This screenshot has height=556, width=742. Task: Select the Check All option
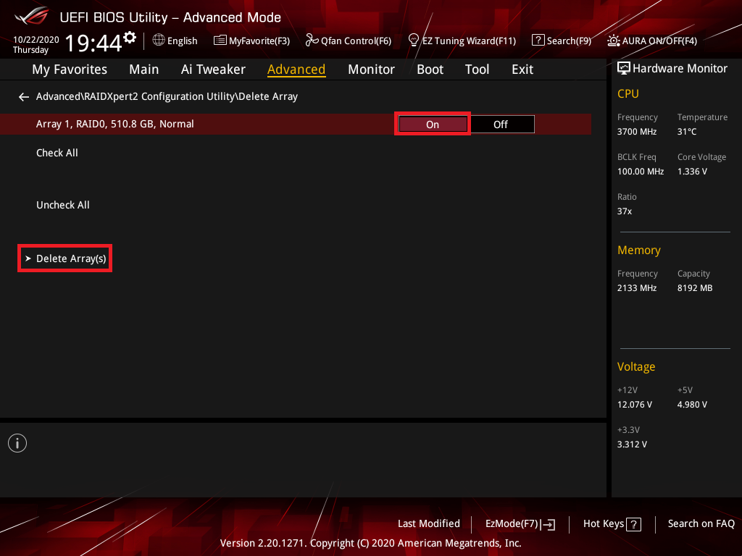tap(57, 153)
